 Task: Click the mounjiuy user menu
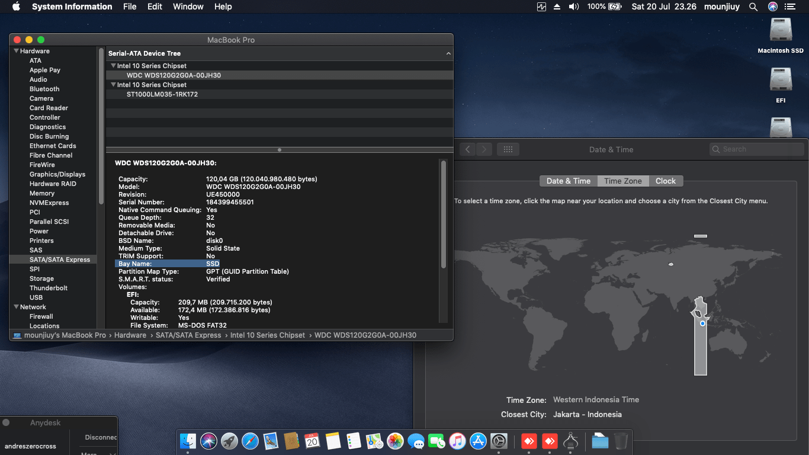tap(721, 7)
